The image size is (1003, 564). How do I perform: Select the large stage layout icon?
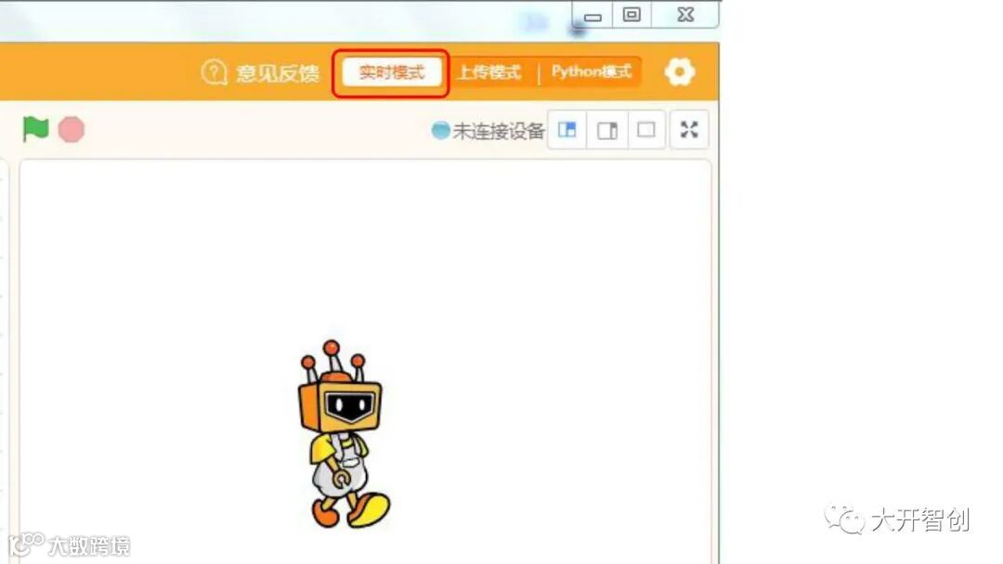607,130
